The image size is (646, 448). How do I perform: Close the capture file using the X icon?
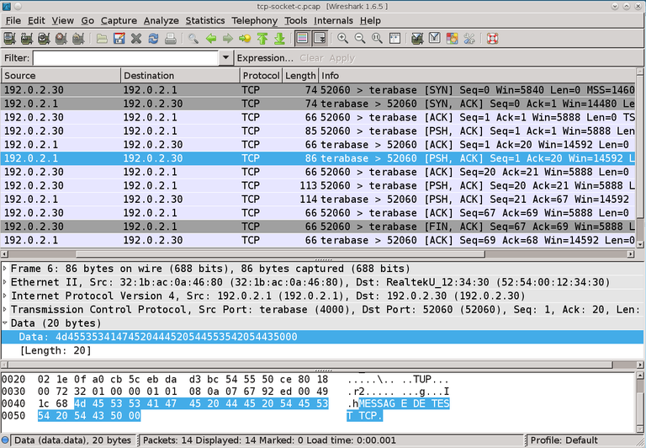pos(136,39)
